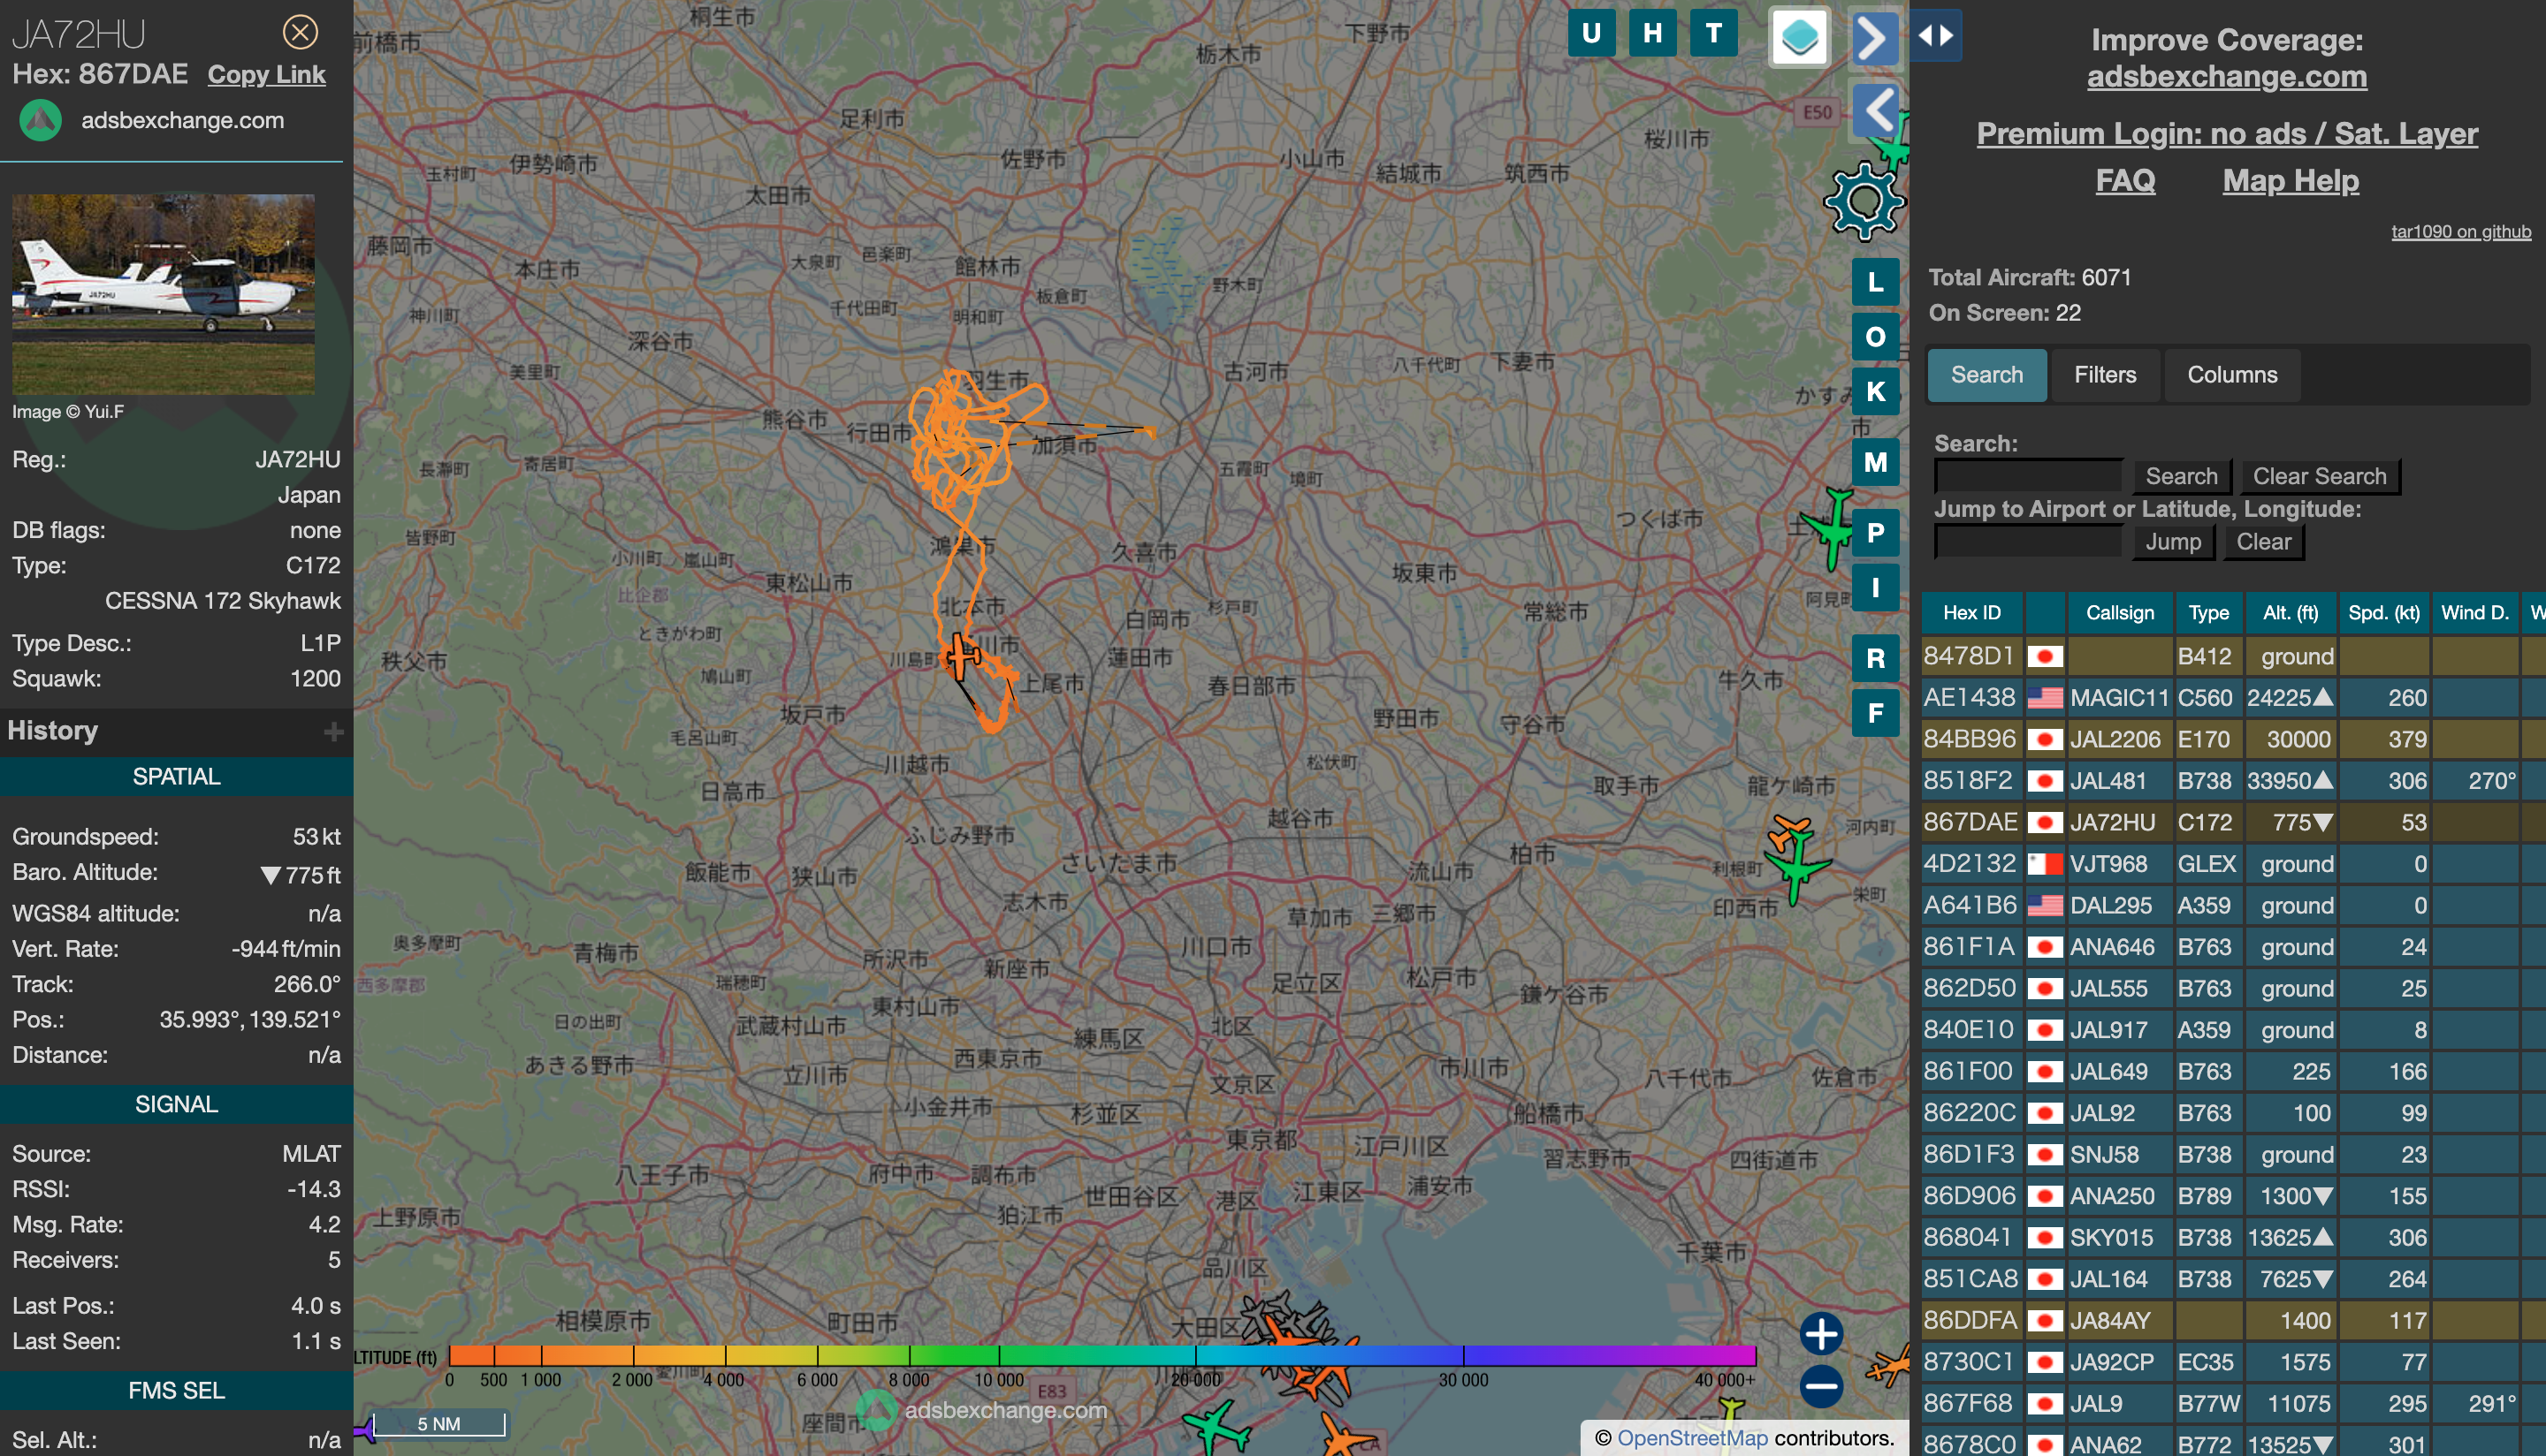
Task: Open the adsbexchange.com coverage link
Action: [x=2226, y=76]
